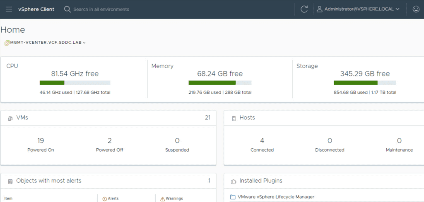Click the vSphere Client title
The height and width of the screenshot is (202, 424).
pos(36,9)
